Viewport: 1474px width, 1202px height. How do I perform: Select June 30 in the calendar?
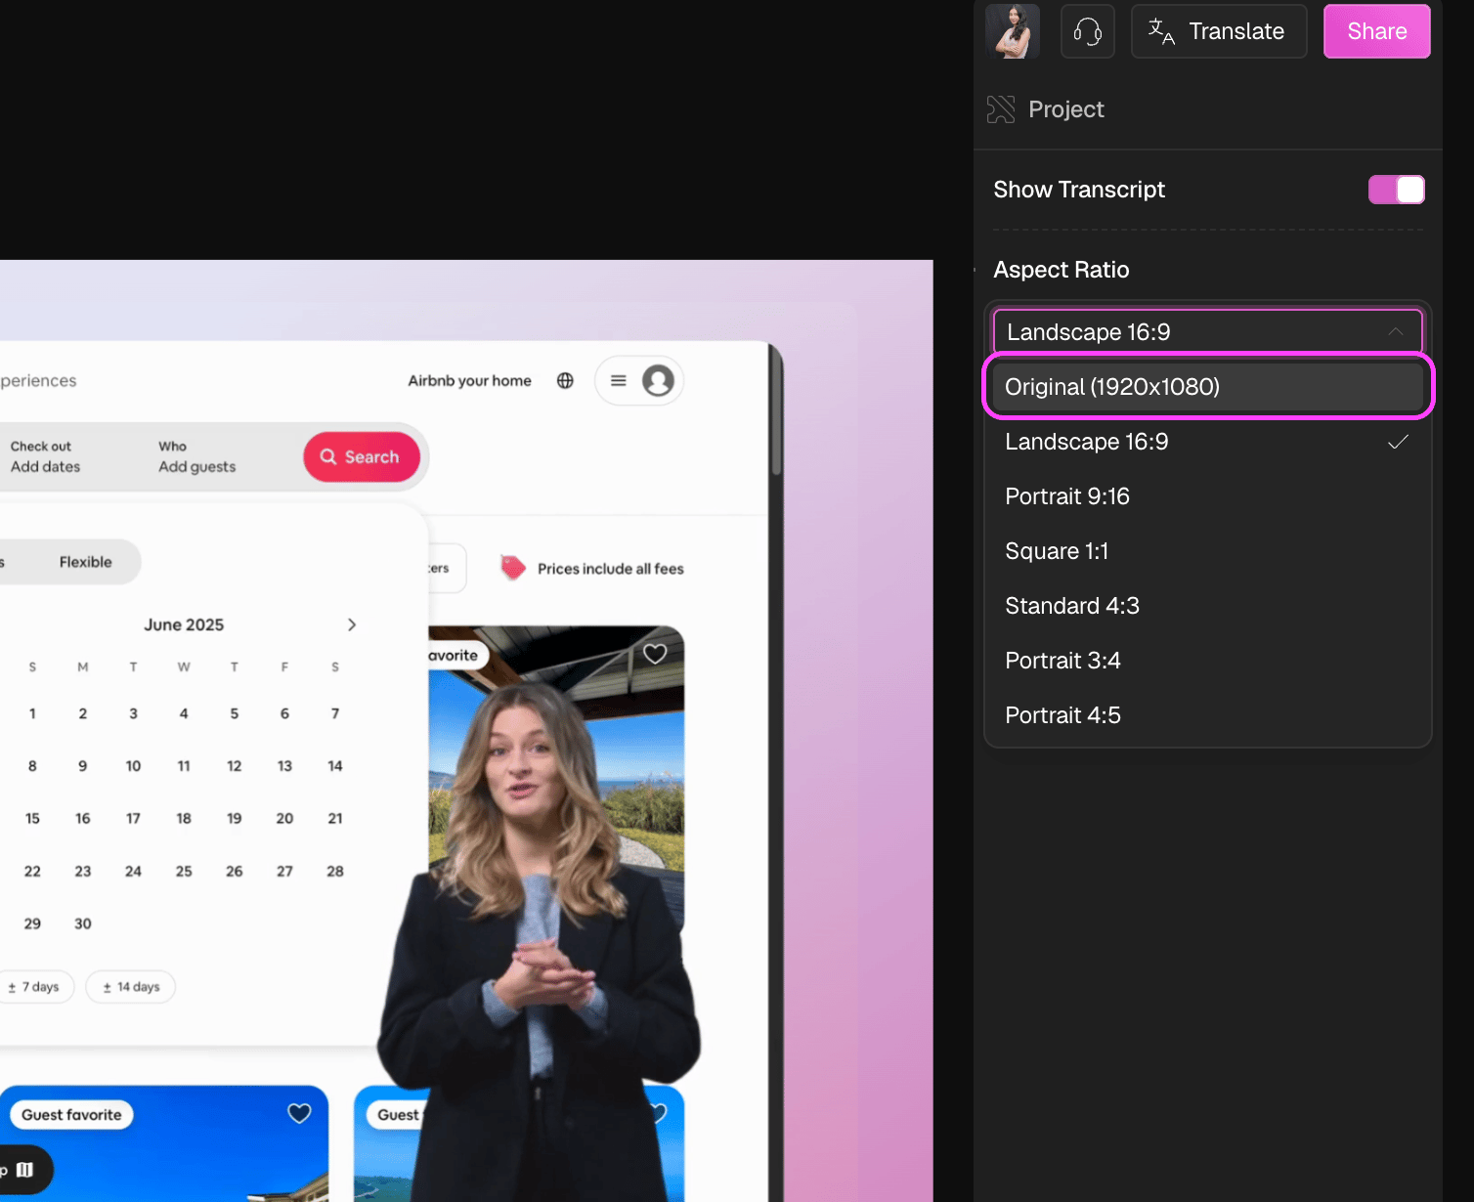(83, 923)
